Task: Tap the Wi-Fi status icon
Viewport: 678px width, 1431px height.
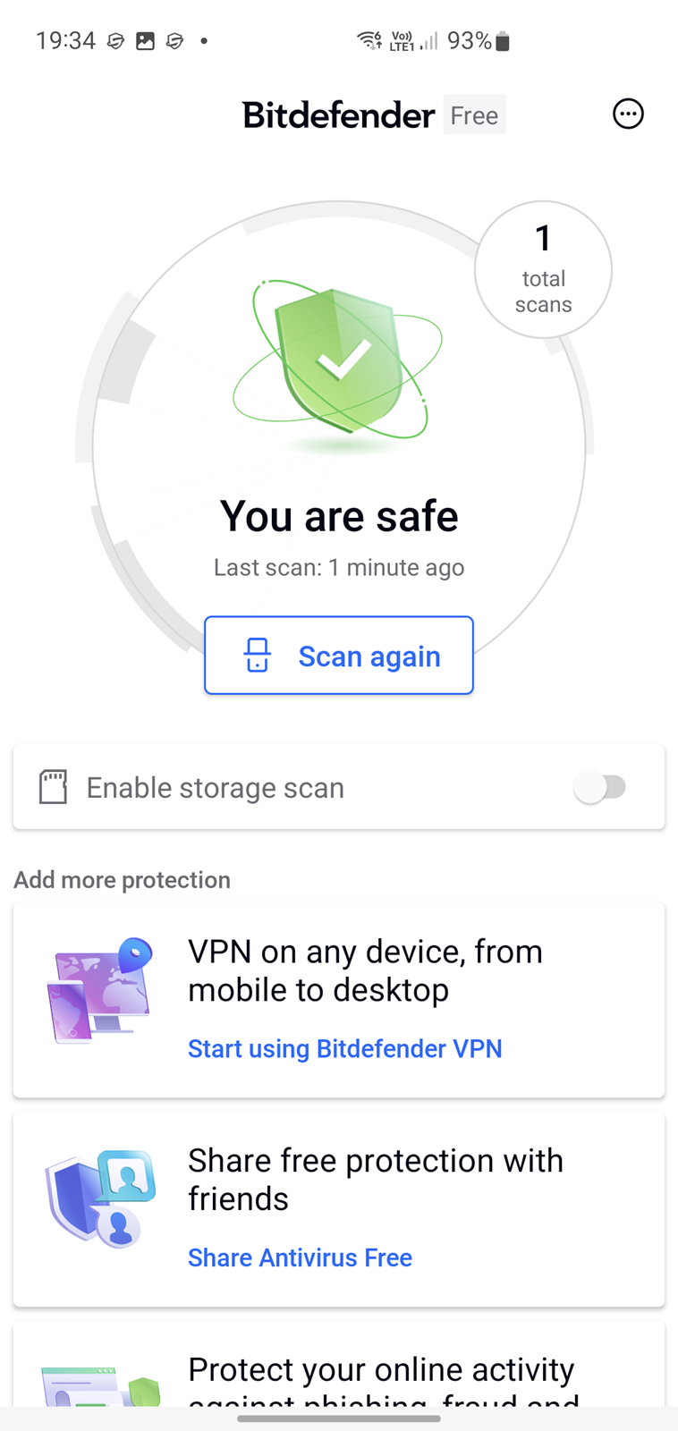Action: 369,40
